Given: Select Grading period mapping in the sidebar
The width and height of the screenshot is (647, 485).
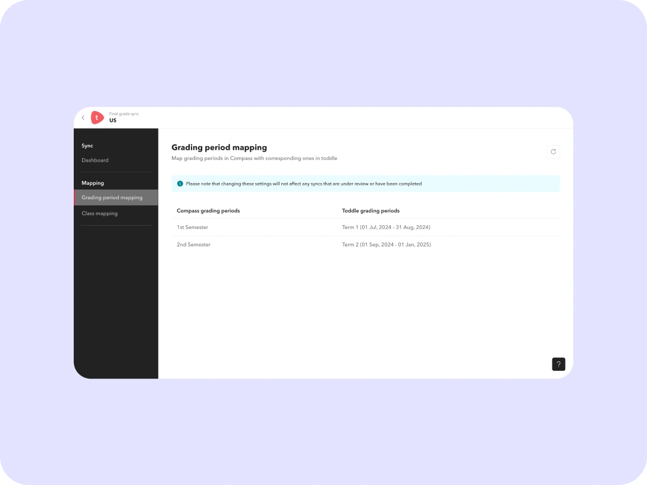Looking at the screenshot, I should point(112,197).
